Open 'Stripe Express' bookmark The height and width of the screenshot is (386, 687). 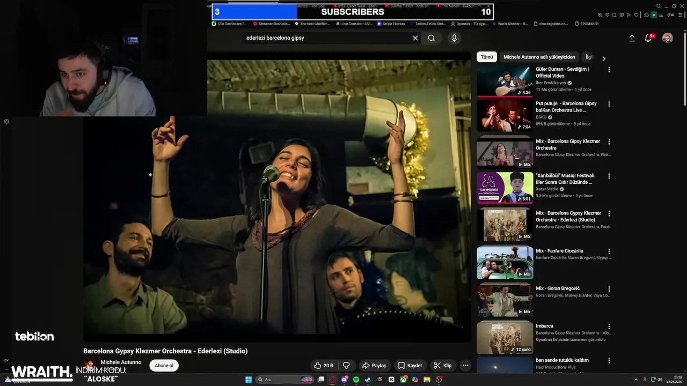tap(391, 24)
